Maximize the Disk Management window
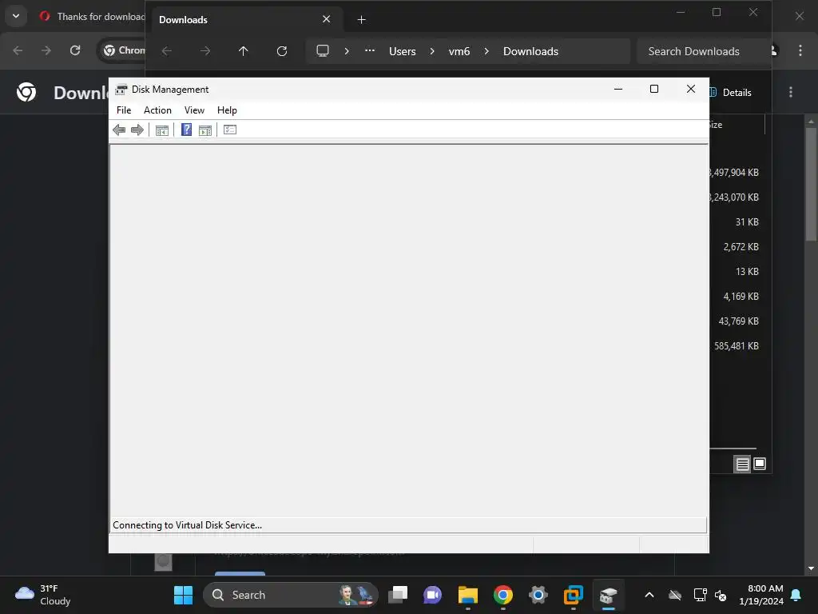The width and height of the screenshot is (818, 614). point(654,90)
